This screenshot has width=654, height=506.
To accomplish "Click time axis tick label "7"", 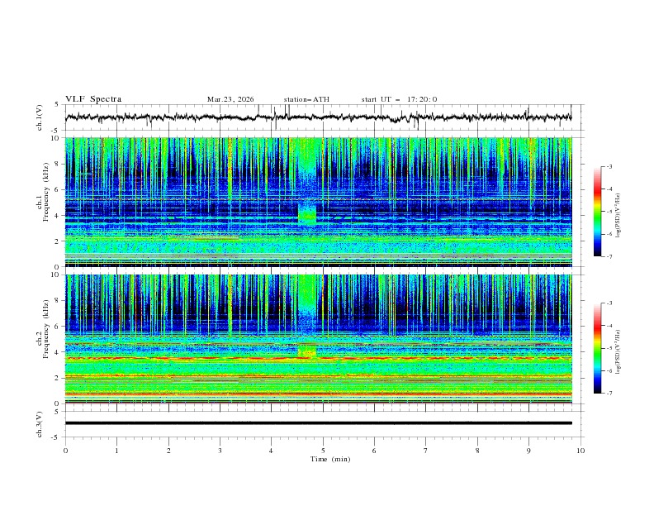I will pyautogui.click(x=426, y=451).
